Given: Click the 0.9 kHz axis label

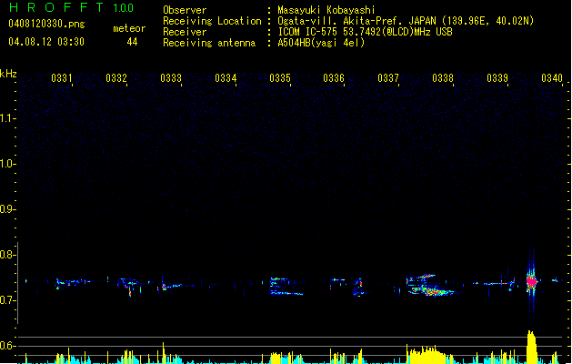Looking at the screenshot, I should 7,209.
